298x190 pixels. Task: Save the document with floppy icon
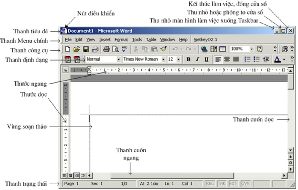click(86, 49)
